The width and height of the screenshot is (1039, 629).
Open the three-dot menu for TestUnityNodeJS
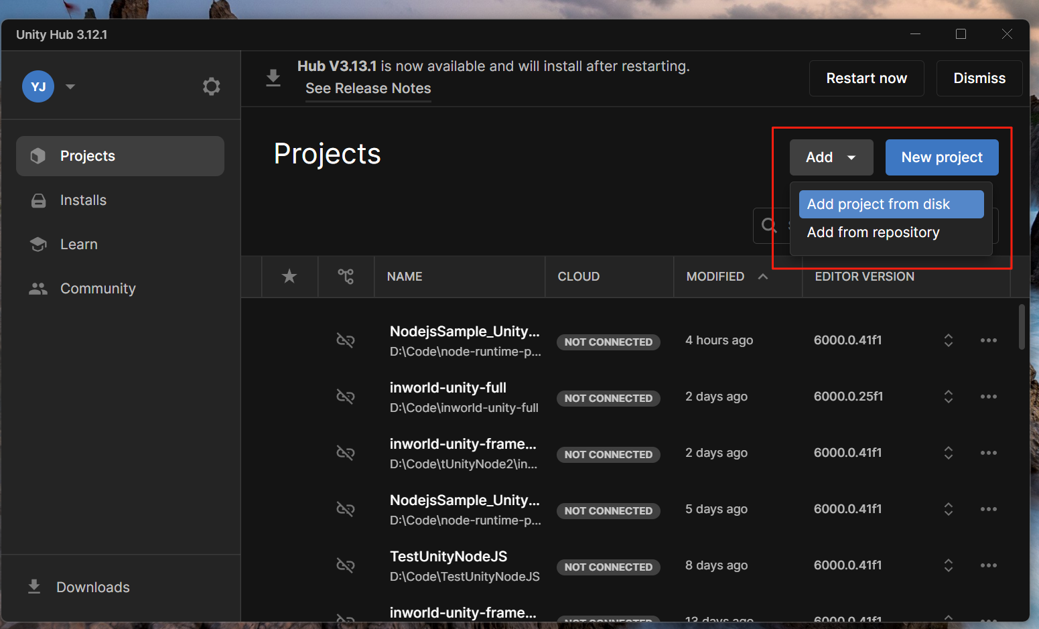click(x=988, y=565)
